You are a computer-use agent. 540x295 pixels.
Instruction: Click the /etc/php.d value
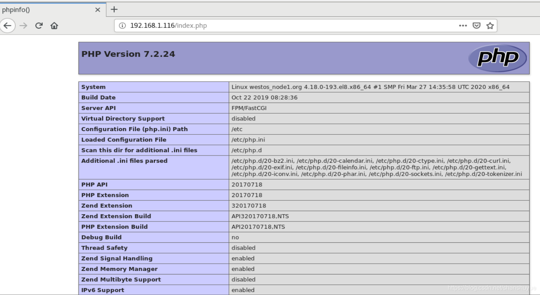[x=247, y=150]
